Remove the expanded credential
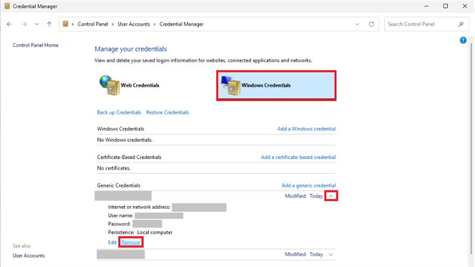This screenshot has width=475, height=267. 131,243
